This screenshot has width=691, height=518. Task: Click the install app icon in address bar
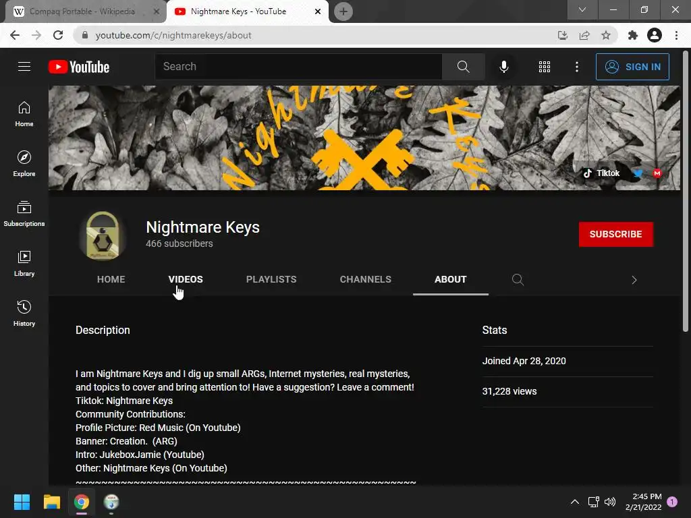(x=563, y=35)
